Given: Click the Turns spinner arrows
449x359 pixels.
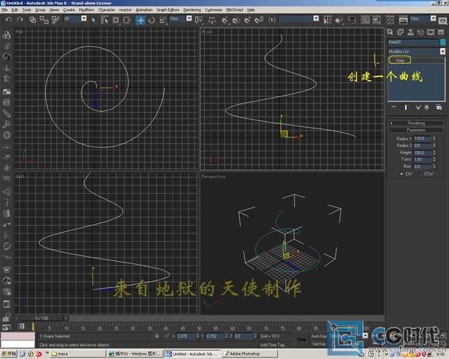Looking at the screenshot, I should pyautogui.click(x=434, y=159).
